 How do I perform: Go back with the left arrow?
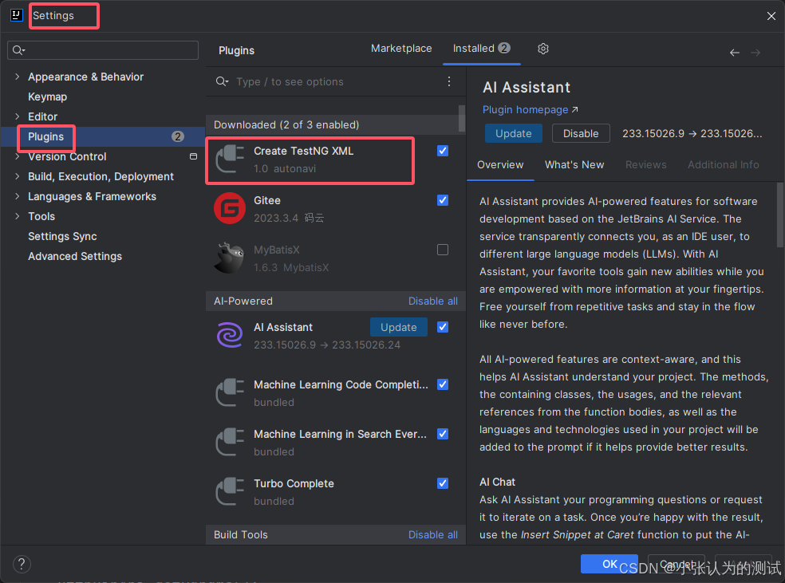[x=735, y=53]
